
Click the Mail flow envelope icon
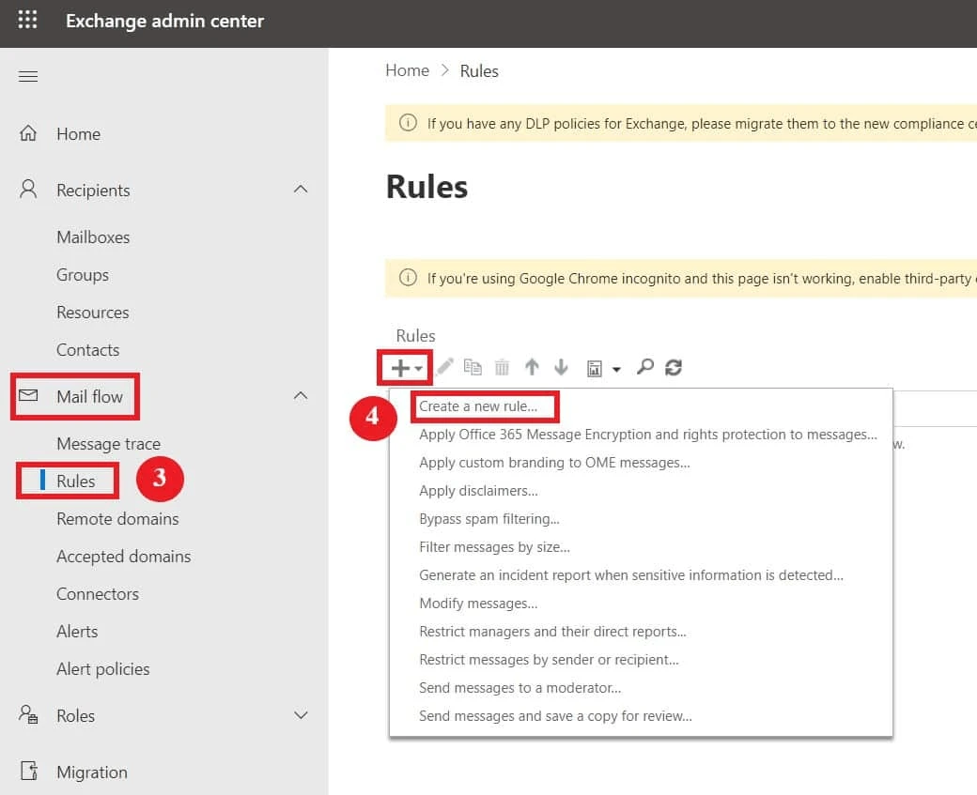[28, 396]
